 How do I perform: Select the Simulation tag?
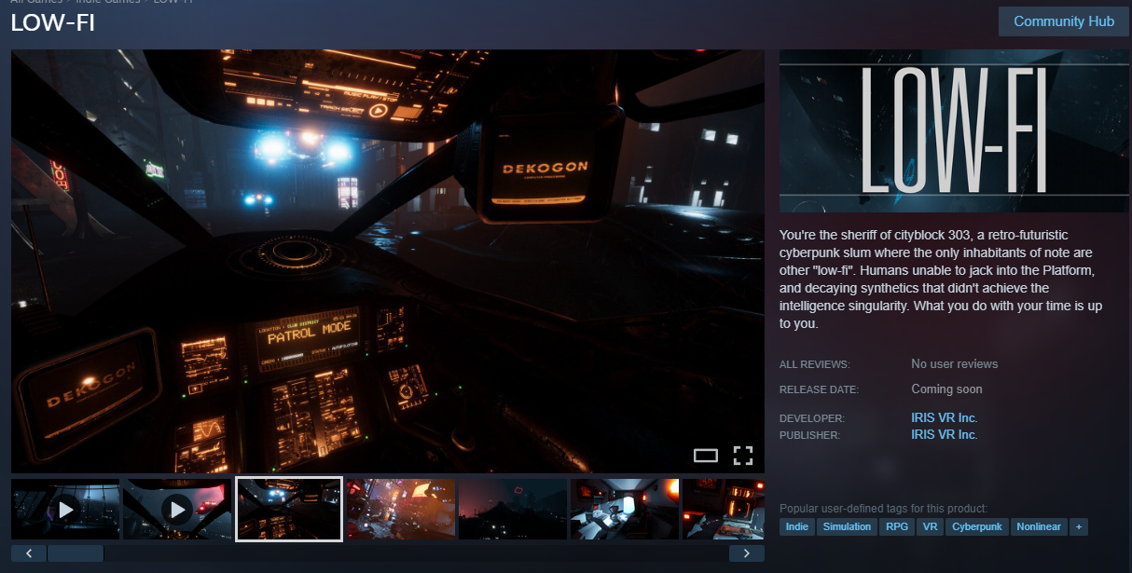coord(848,526)
